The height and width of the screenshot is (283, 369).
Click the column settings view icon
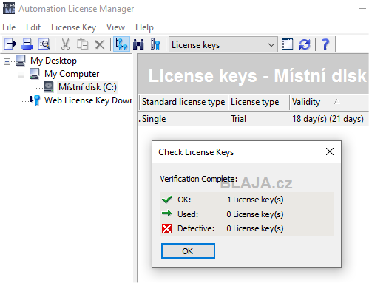click(287, 44)
